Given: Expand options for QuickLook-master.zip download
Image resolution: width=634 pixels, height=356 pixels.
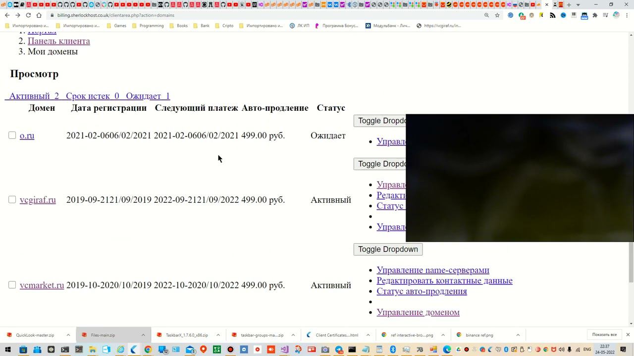Looking at the screenshot, I should click(68, 335).
